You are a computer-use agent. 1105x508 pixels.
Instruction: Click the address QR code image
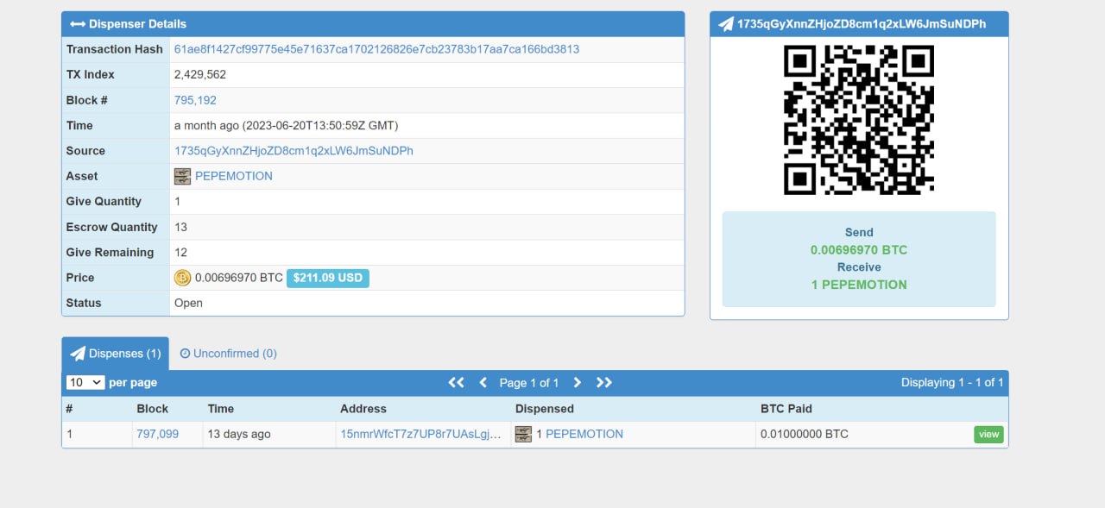point(859,120)
